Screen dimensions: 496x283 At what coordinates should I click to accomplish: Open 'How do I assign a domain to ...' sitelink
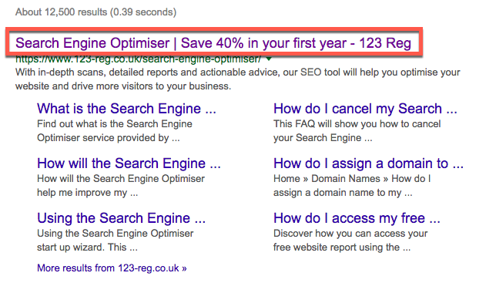(368, 163)
